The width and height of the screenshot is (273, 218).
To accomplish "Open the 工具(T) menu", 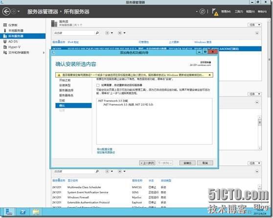I will (239, 12).
